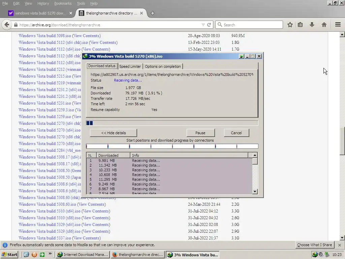Click the padlock site identity icon
This screenshot has height=259, width=345.
tap(15, 25)
